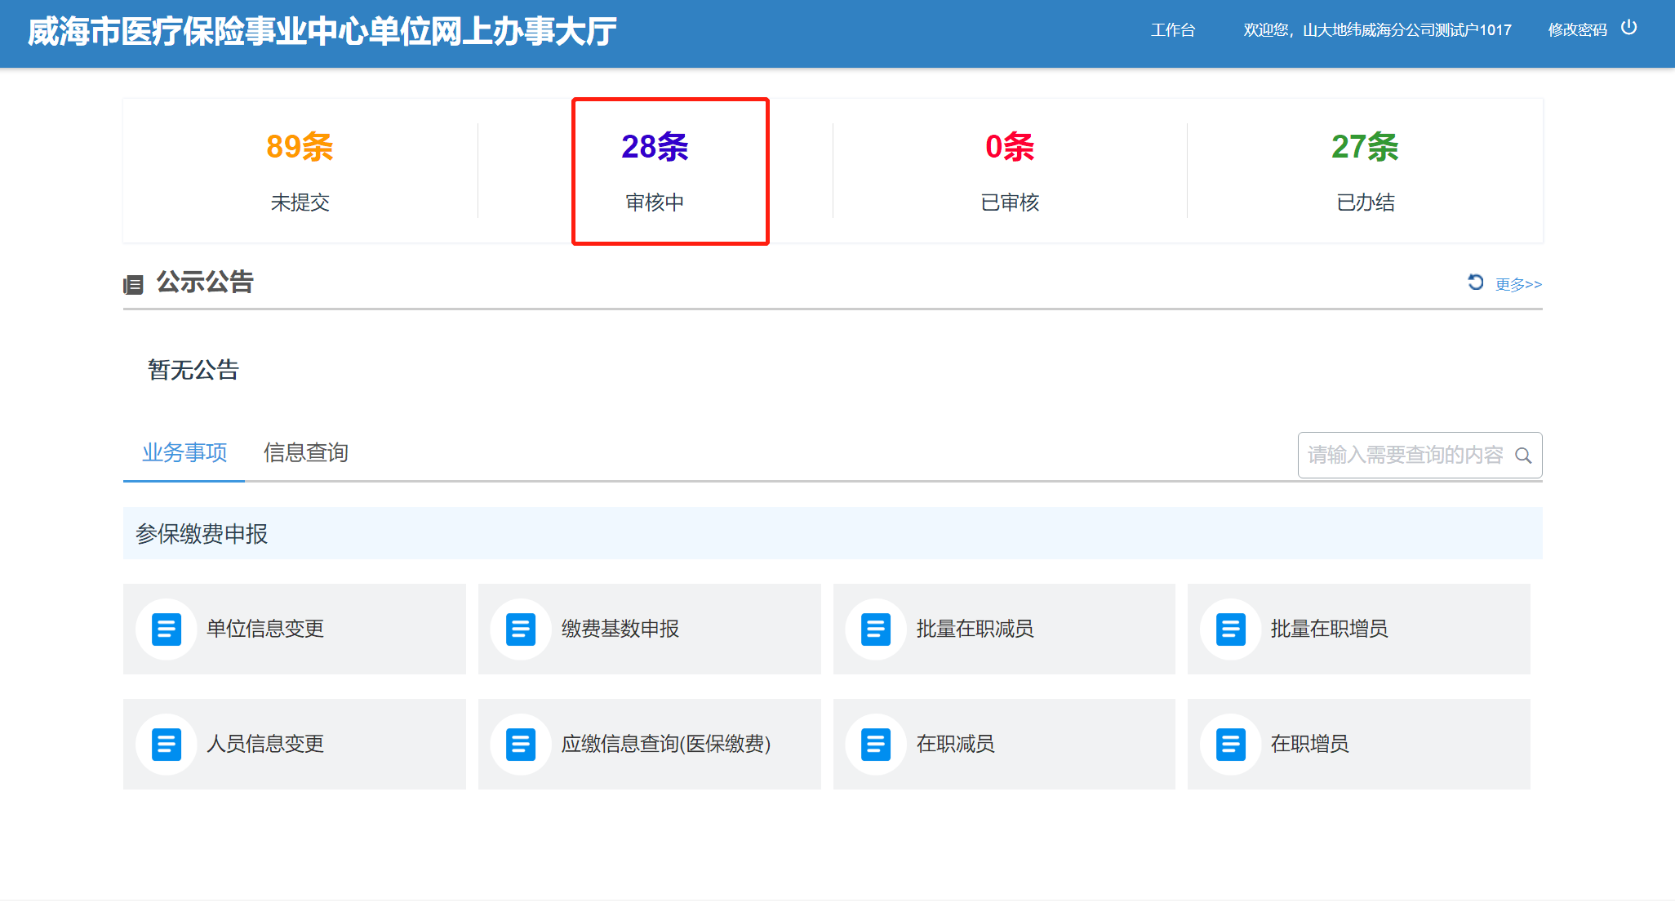Select the 业务事项 tab
The height and width of the screenshot is (903, 1675).
[x=184, y=453]
